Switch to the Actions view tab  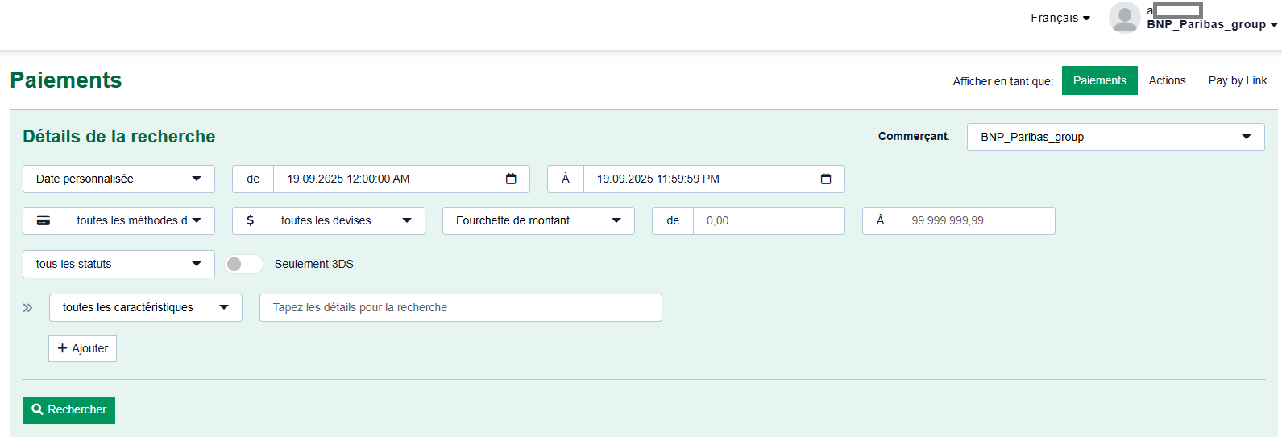pos(1167,80)
